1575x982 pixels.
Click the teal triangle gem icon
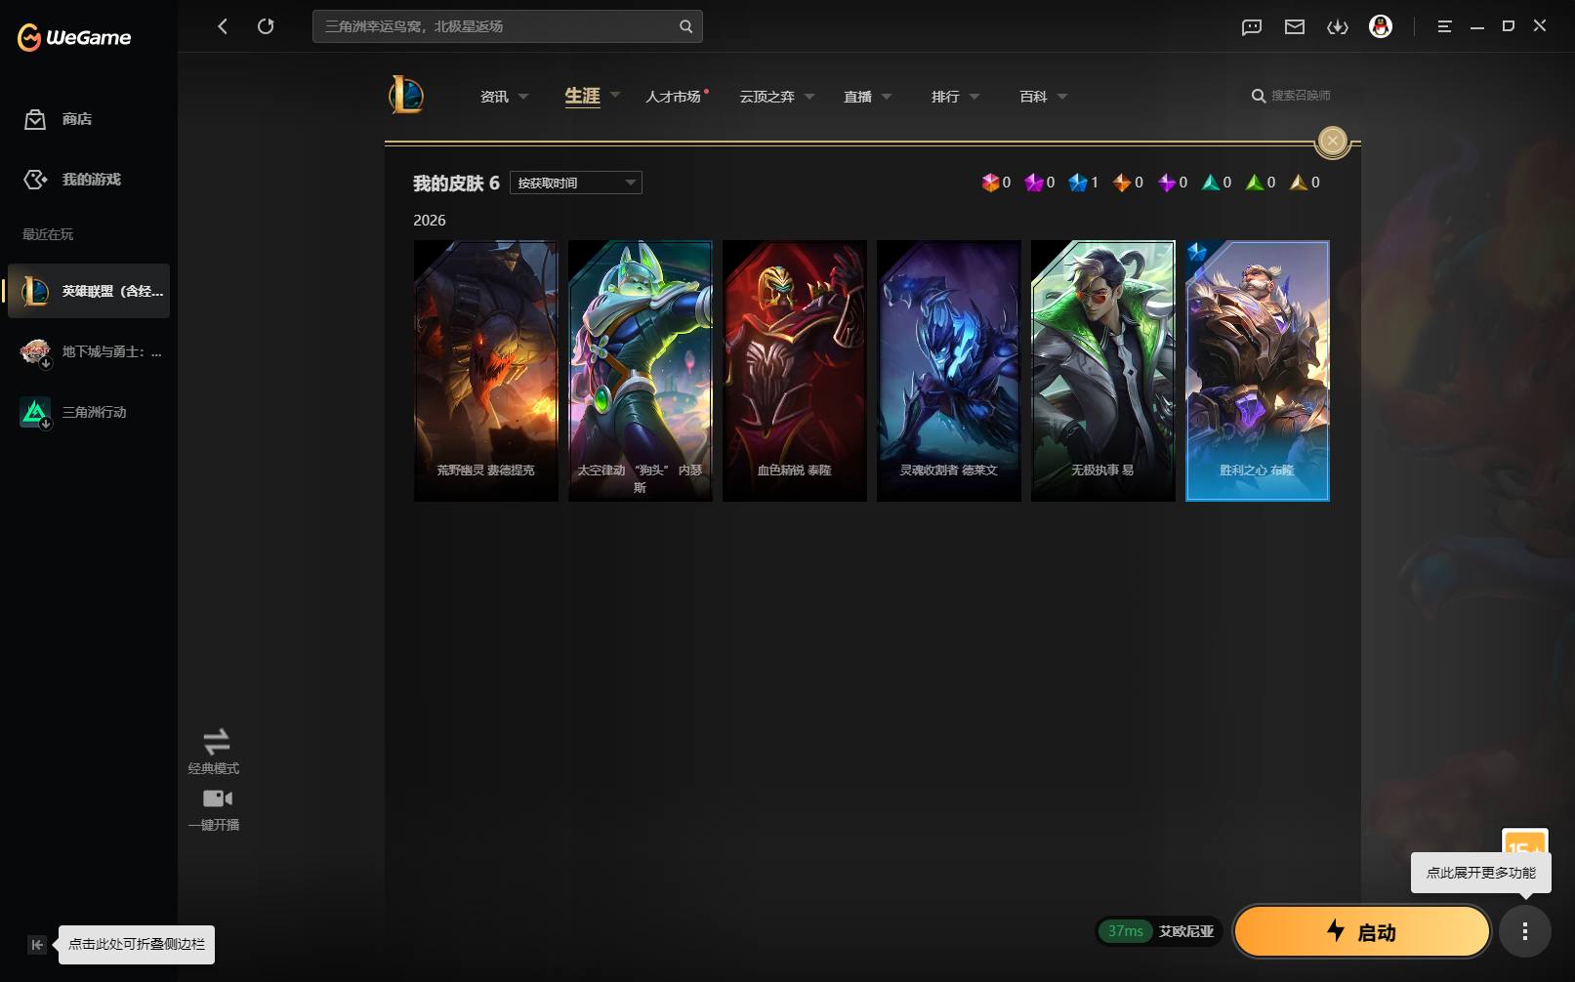click(x=1211, y=183)
